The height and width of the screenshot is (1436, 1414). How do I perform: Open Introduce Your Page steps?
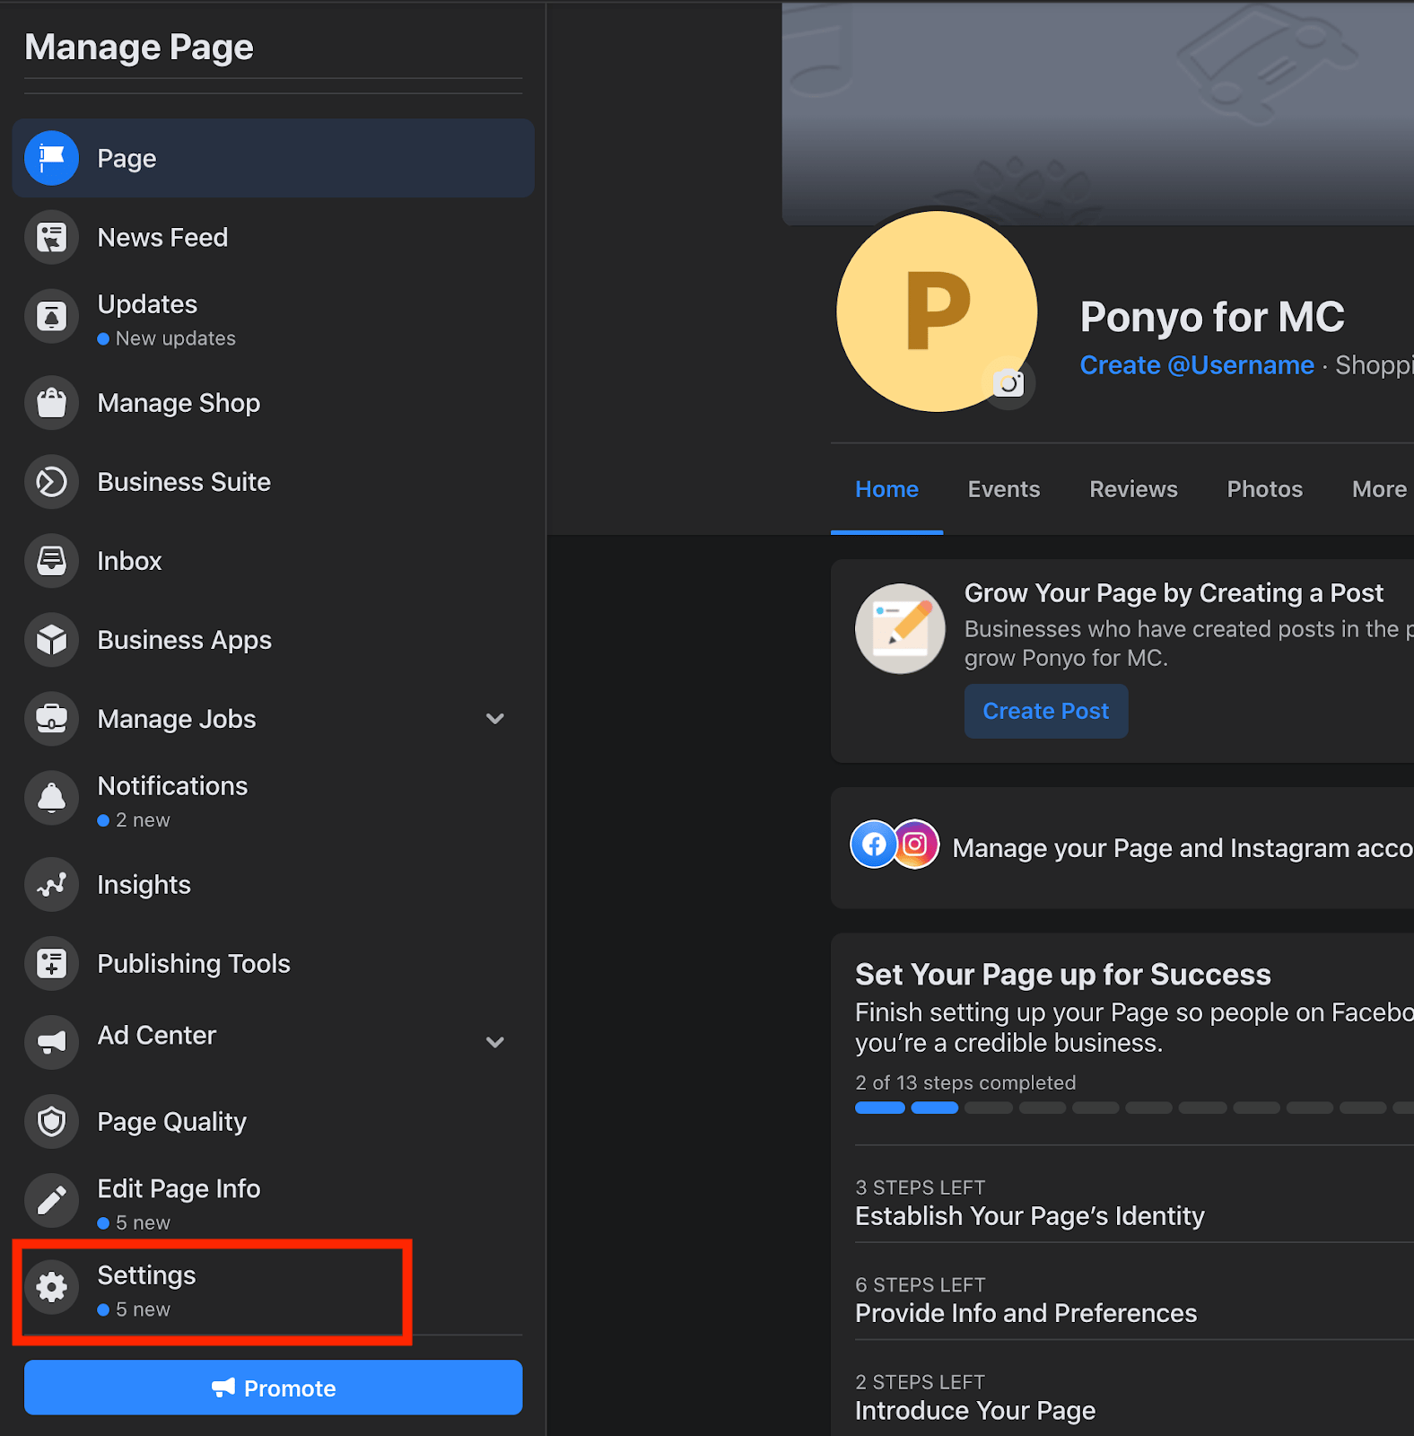(1134, 1397)
